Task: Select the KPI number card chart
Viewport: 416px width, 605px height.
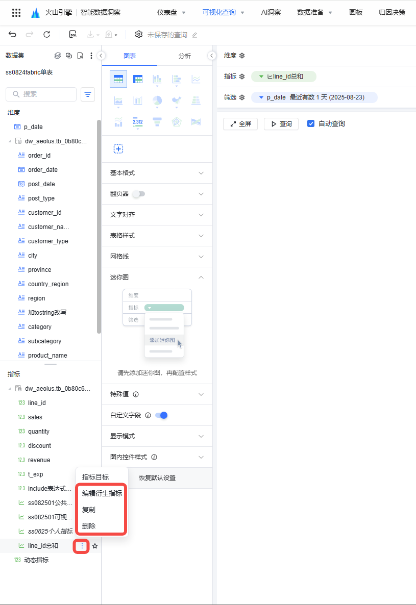Action: [138, 122]
